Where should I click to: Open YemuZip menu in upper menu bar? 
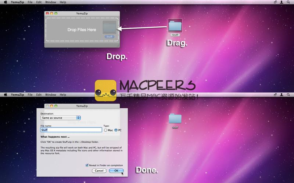pos(17,2)
